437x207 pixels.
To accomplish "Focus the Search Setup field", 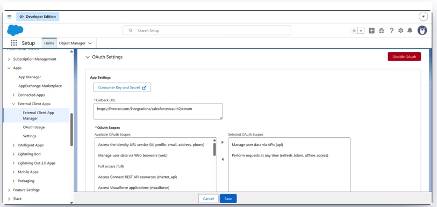I will coord(207,31).
